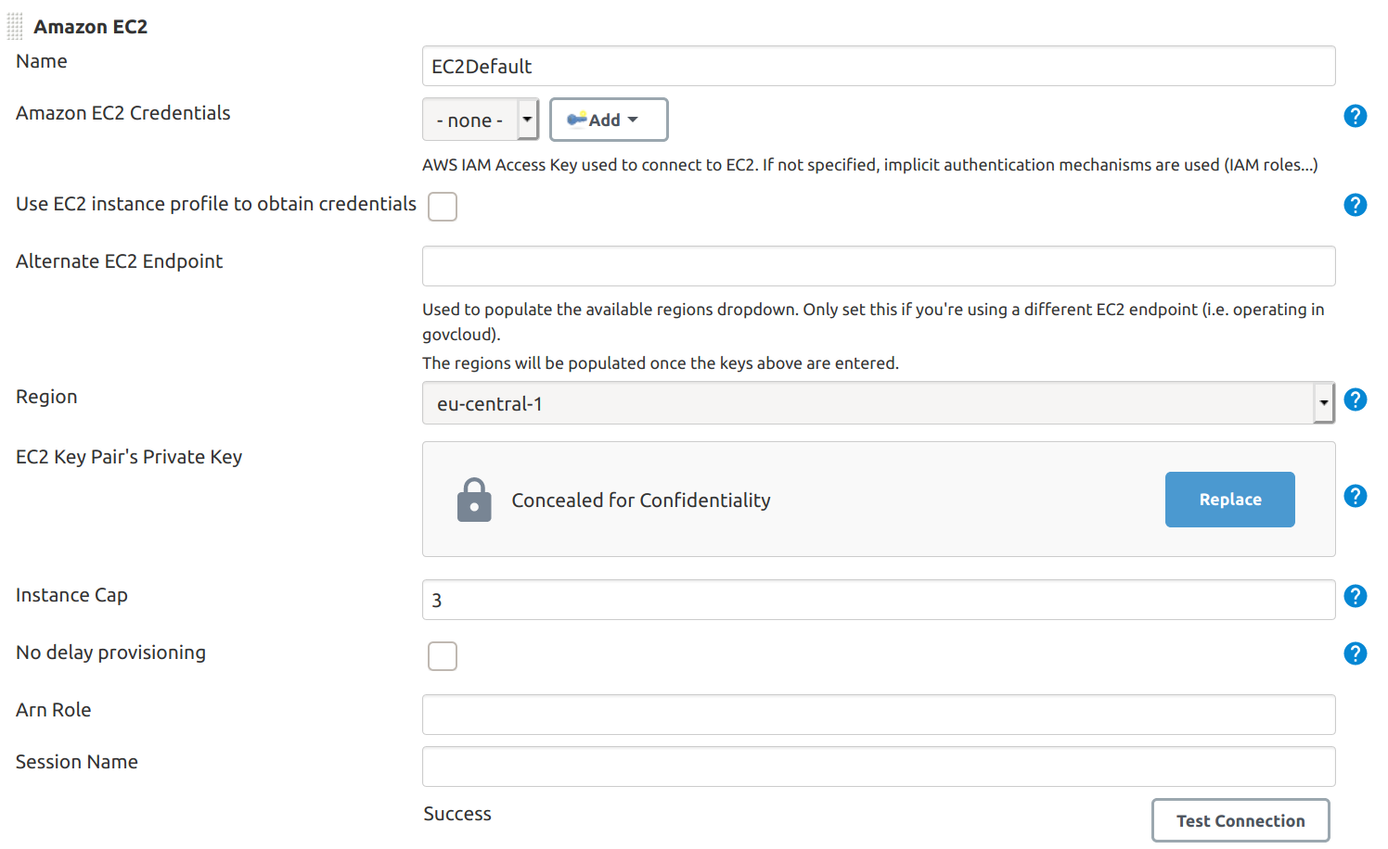Select the Instance Cap input field
1388x849 pixels.
[879, 600]
